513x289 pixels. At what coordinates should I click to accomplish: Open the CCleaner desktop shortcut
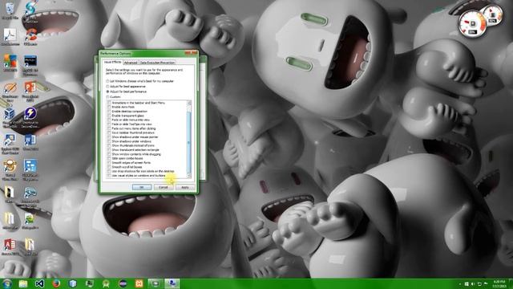[x=30, y=37]
